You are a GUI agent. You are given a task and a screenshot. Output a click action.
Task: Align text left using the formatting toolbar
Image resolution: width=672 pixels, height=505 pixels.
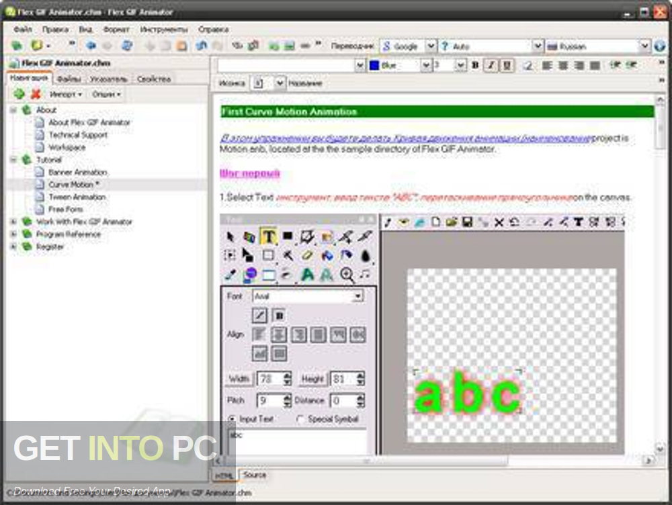point(546,66)
